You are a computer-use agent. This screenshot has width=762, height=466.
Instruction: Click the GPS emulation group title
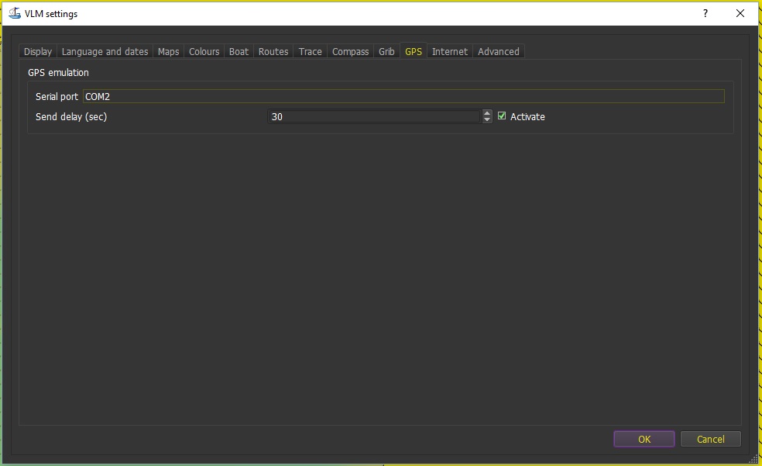tap(58, 72)
